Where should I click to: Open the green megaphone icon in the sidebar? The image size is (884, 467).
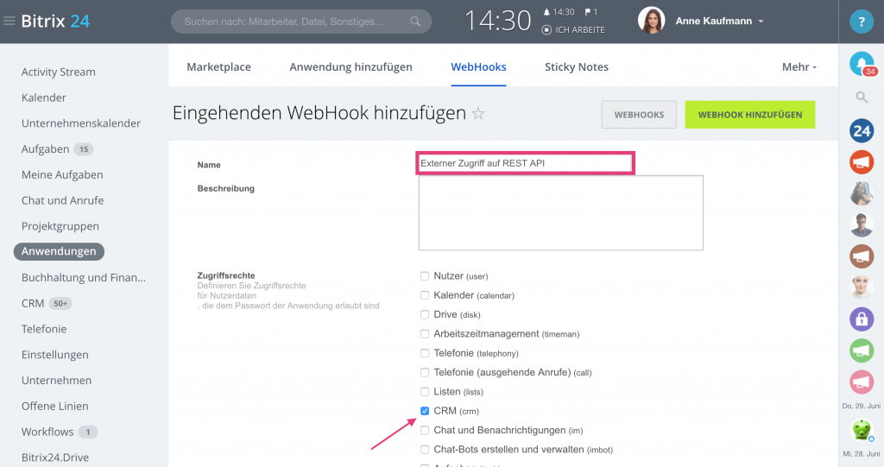click(862, 350)
